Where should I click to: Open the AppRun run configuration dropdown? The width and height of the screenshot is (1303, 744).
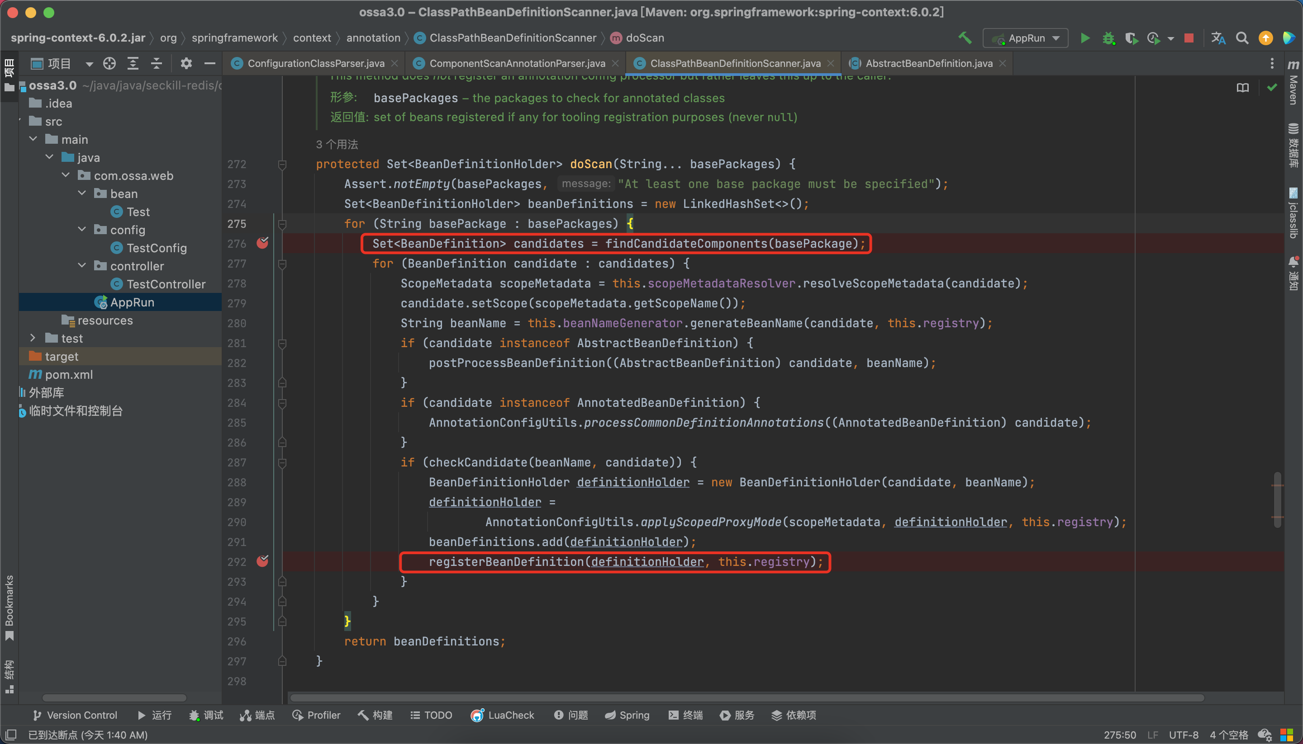(x=1025, y=38)
